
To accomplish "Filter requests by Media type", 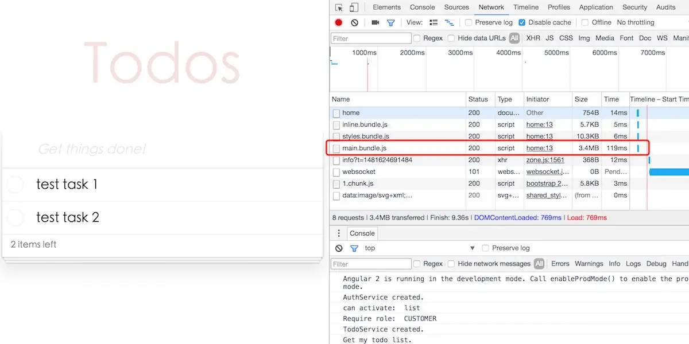I will (x=605, y=38).
